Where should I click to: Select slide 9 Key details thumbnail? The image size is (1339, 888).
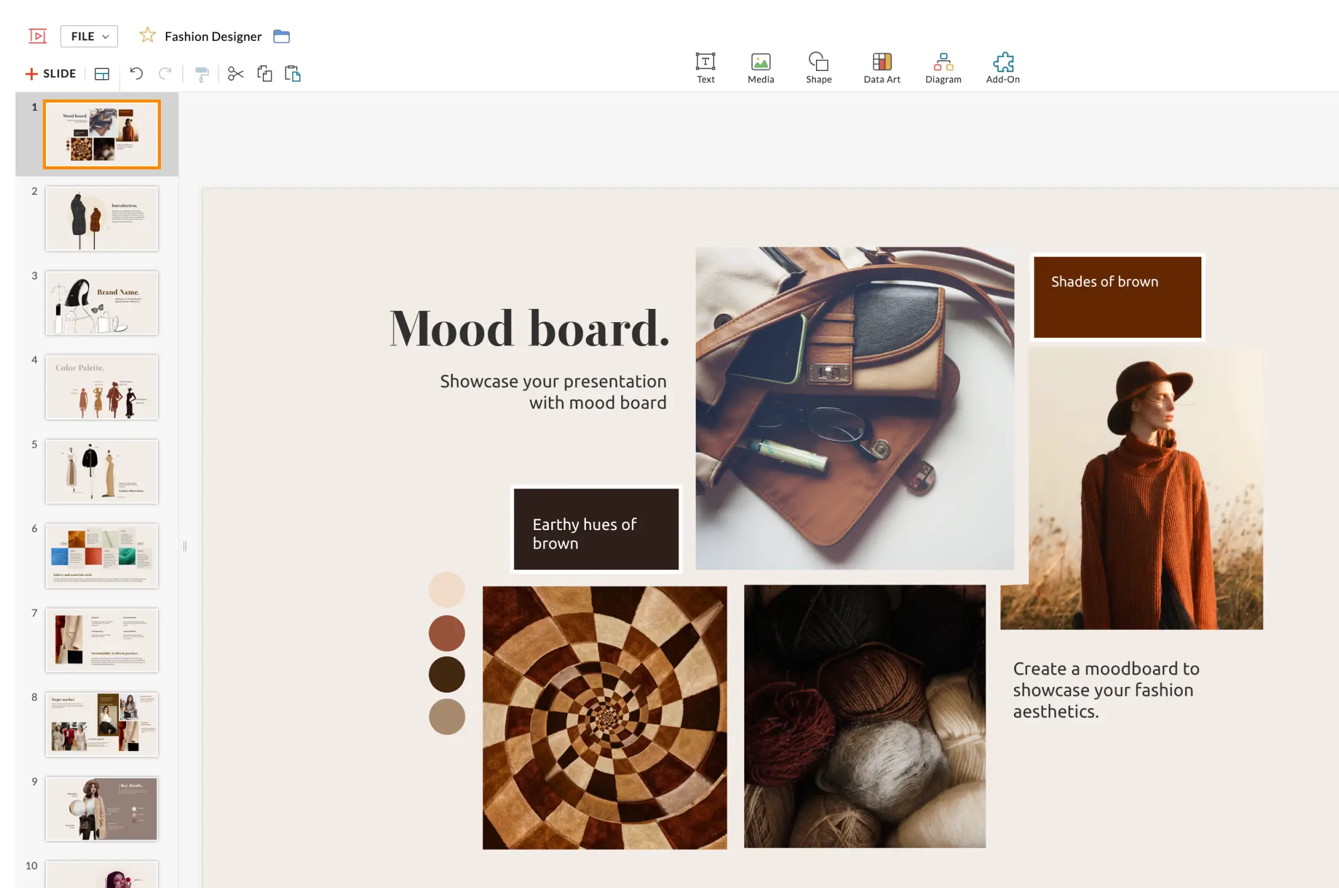pos(102,809)
